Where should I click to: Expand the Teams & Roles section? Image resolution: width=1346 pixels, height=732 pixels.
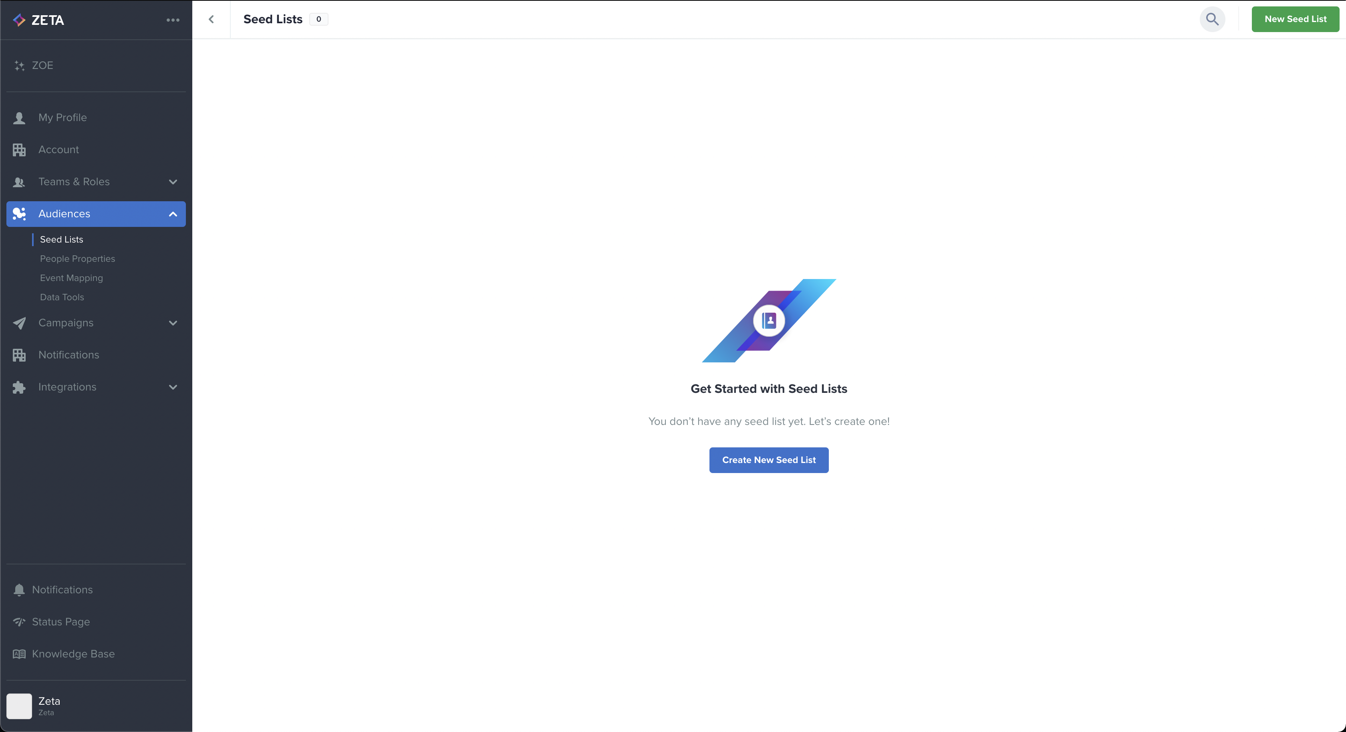click(x=173, y=182)
